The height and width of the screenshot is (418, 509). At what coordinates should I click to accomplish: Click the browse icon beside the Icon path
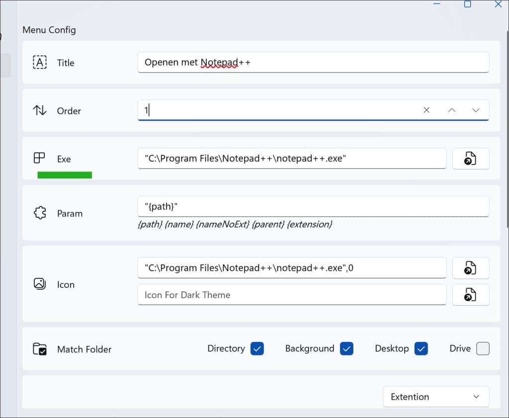click(470, 268)
